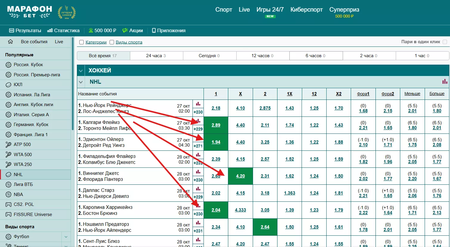Viewport: 450px width, 247px height.
Task: Open NBA basketball in sidebar
Action: point(35,194)
